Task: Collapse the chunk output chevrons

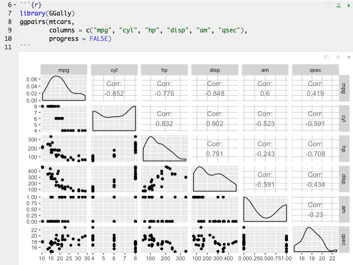Action: pos(338,57)
